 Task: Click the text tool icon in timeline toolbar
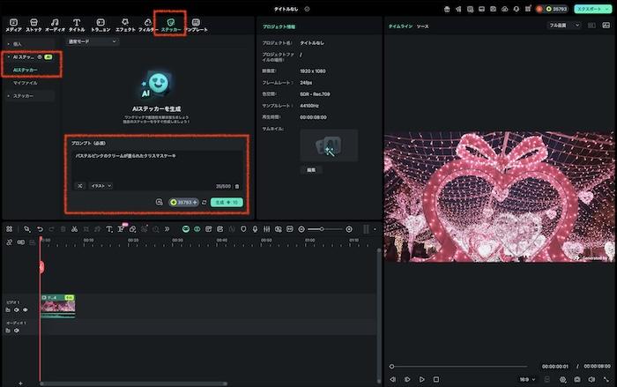109,229
